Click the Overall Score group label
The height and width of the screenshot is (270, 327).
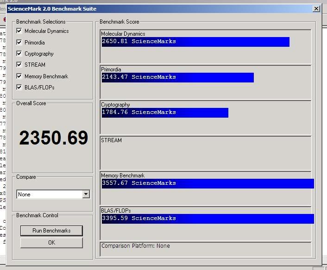[x=31, y=103]
